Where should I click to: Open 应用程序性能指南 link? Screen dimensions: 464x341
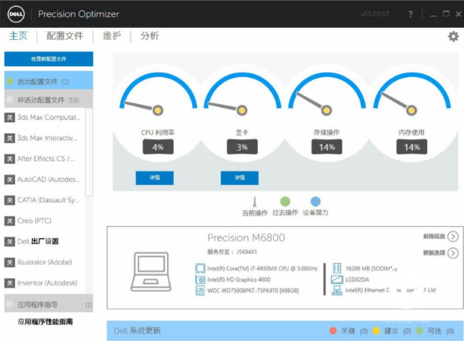(x=45, y=321)
